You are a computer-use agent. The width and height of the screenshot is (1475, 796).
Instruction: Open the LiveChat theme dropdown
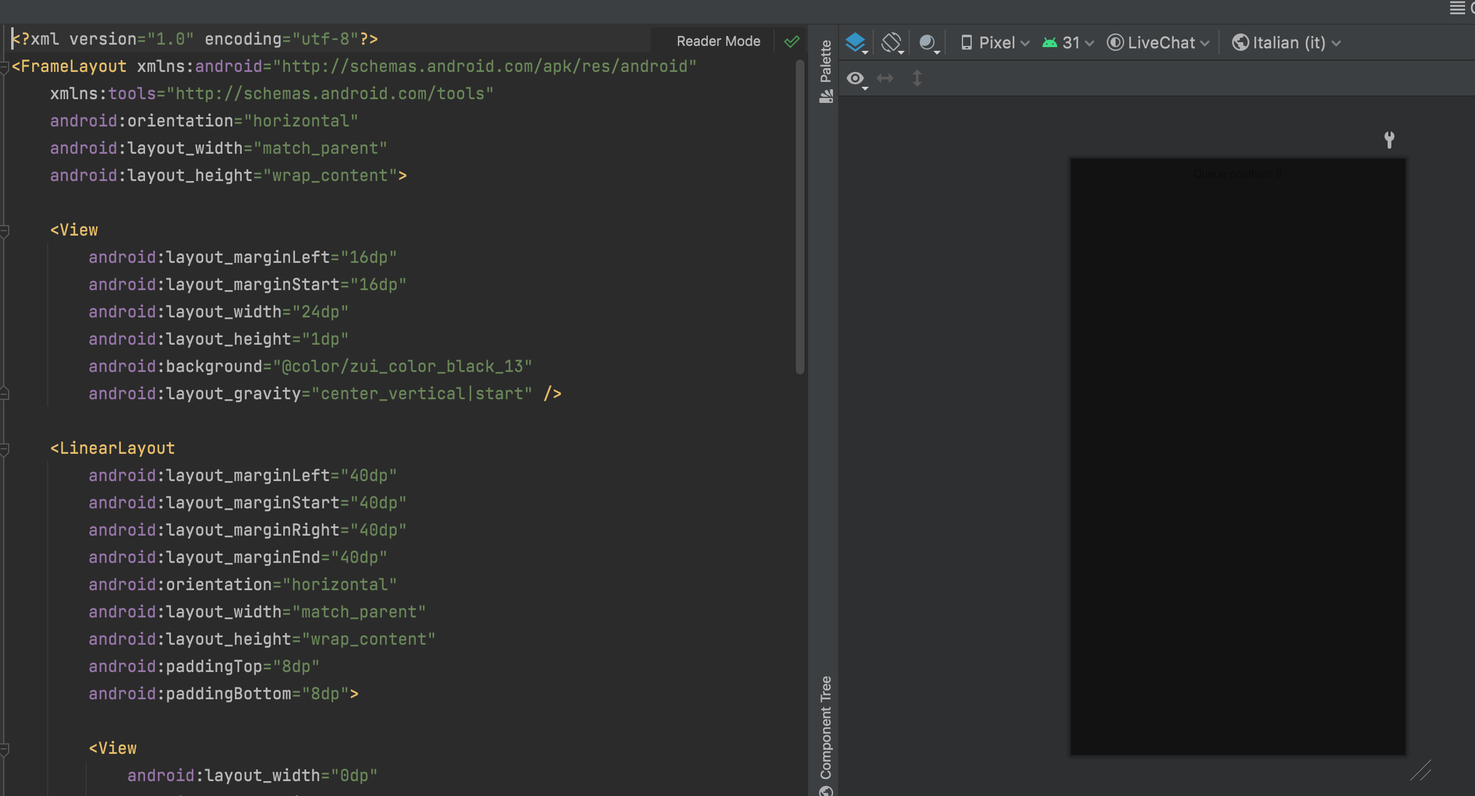pos(1158,43)
